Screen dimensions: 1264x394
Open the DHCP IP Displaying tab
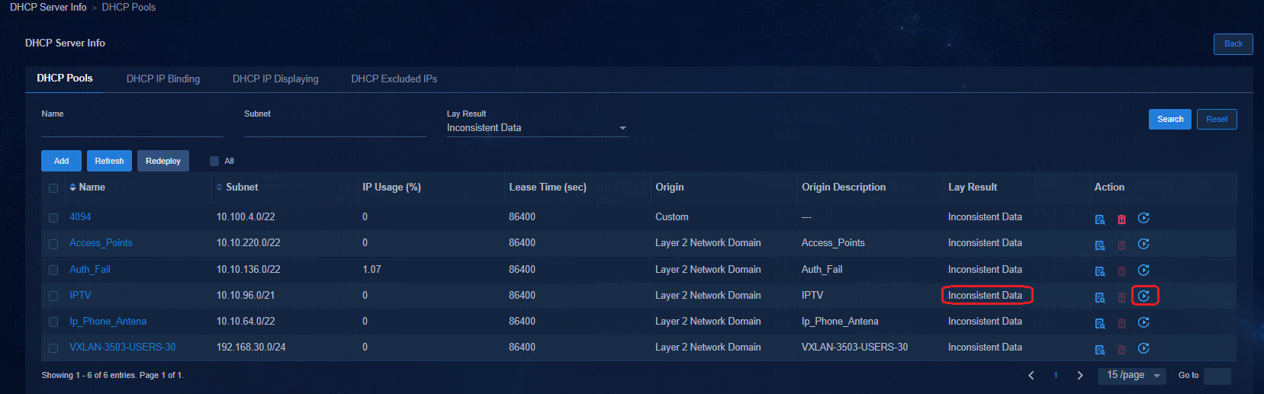[x=275, y=78]
